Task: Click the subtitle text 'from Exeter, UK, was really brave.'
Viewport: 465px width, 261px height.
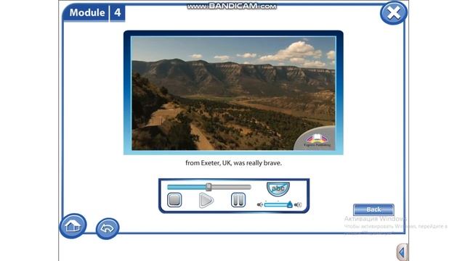Action: (233, 162)
